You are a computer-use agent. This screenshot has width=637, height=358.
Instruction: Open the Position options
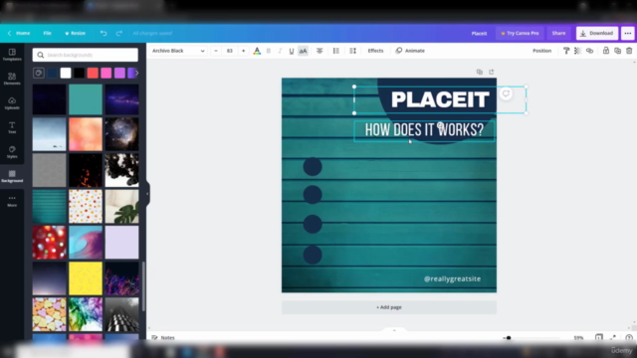[541, 51]
